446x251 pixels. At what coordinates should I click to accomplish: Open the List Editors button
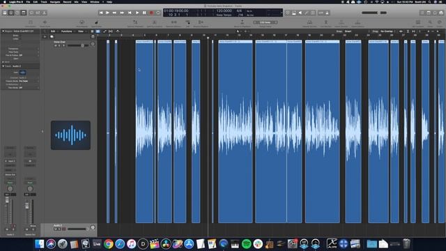click(x=422, y=13)
